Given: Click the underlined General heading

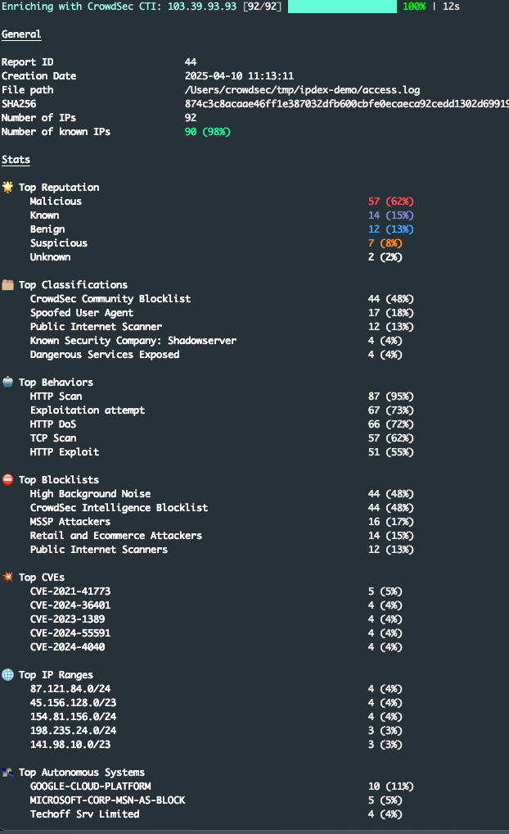Looking at the screenshot, I should [21, 34].
